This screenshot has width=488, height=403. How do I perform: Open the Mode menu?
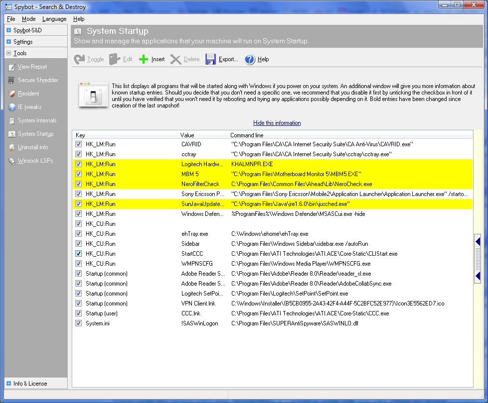(28, 18)
